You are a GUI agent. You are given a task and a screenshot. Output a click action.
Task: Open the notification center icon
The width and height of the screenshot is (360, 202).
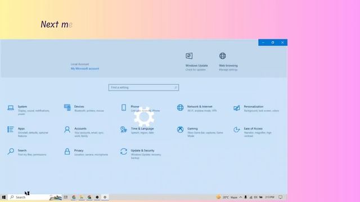pyautogui.click(x=280, y=197)
